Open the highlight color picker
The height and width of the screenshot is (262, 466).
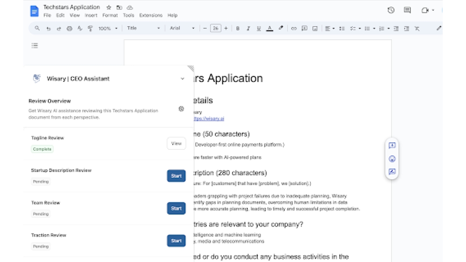coord(281,28)
